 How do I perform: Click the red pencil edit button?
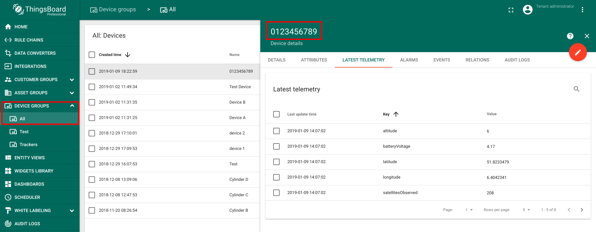tap(578, 52)
